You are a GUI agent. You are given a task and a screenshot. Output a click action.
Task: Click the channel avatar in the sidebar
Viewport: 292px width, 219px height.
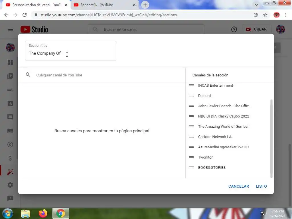[x=10, y=48]
